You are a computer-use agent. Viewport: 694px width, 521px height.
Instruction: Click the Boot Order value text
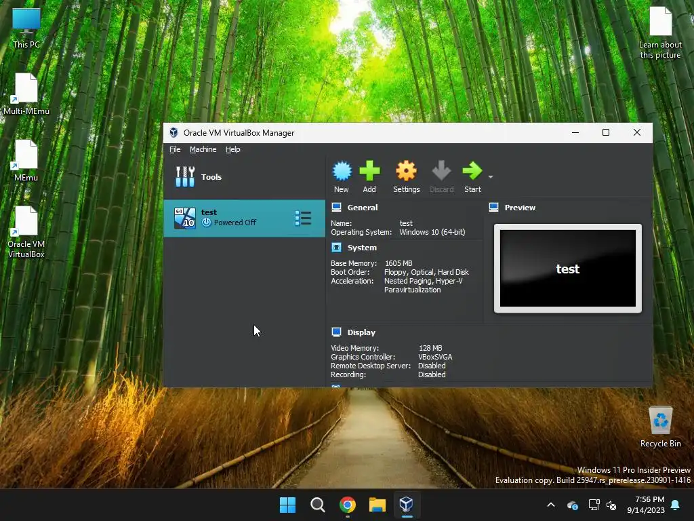(x=426, y=272)
